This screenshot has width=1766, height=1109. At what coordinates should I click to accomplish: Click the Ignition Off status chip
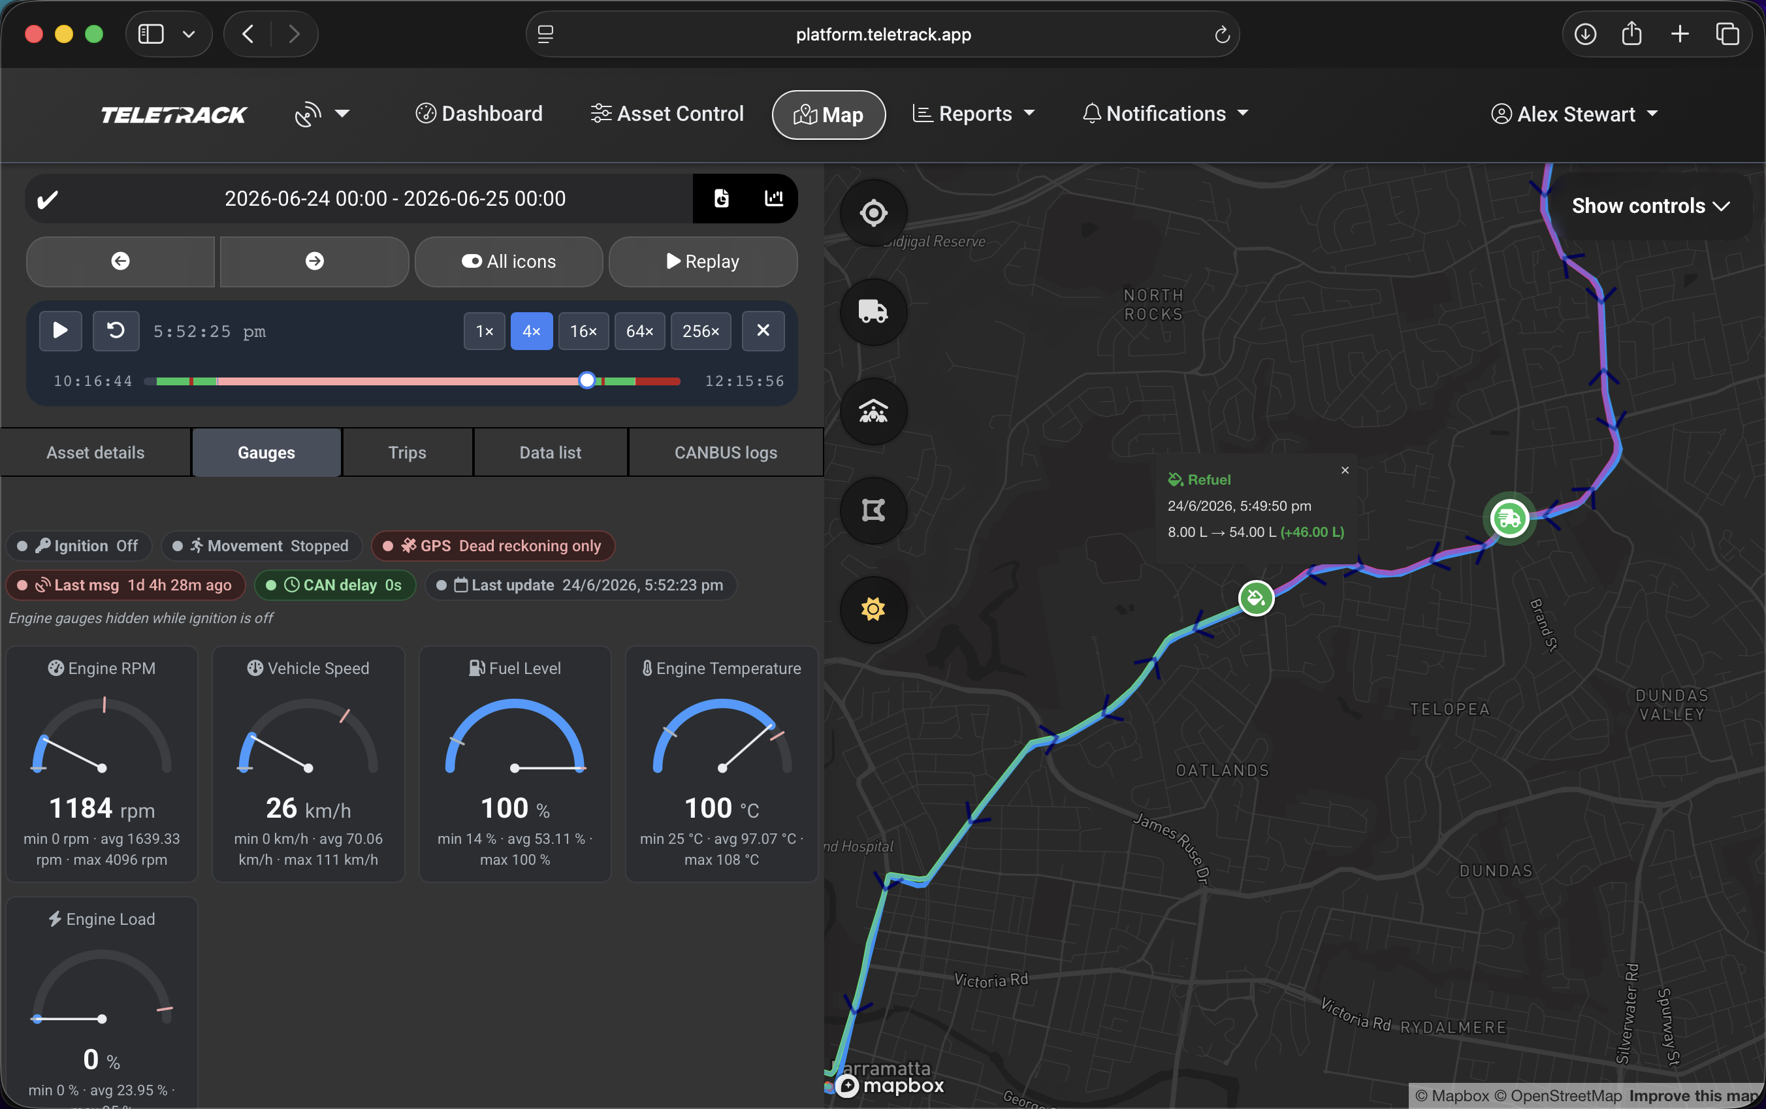coord(78,546)
